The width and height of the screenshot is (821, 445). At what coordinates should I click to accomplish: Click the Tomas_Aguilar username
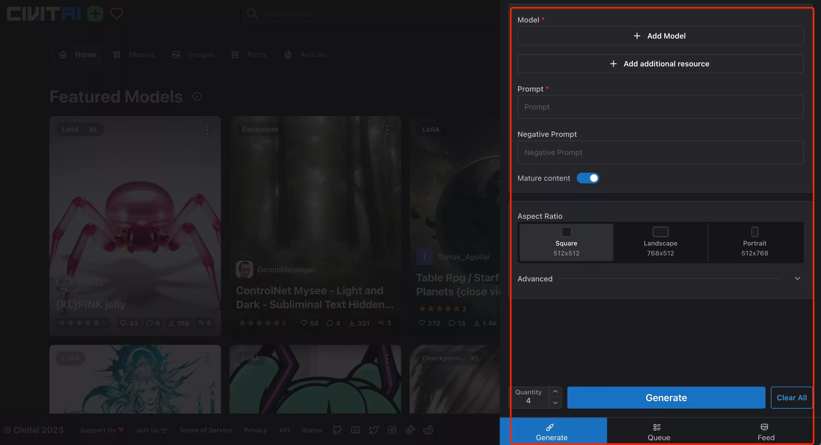coord(463,257)
